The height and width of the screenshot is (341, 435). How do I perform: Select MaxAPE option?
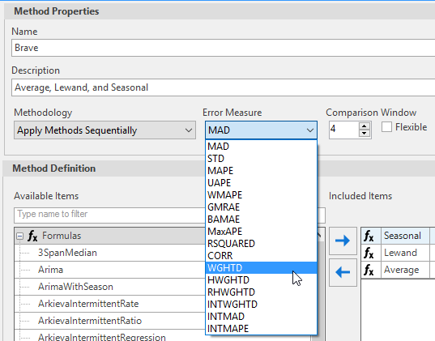point(261,232)
